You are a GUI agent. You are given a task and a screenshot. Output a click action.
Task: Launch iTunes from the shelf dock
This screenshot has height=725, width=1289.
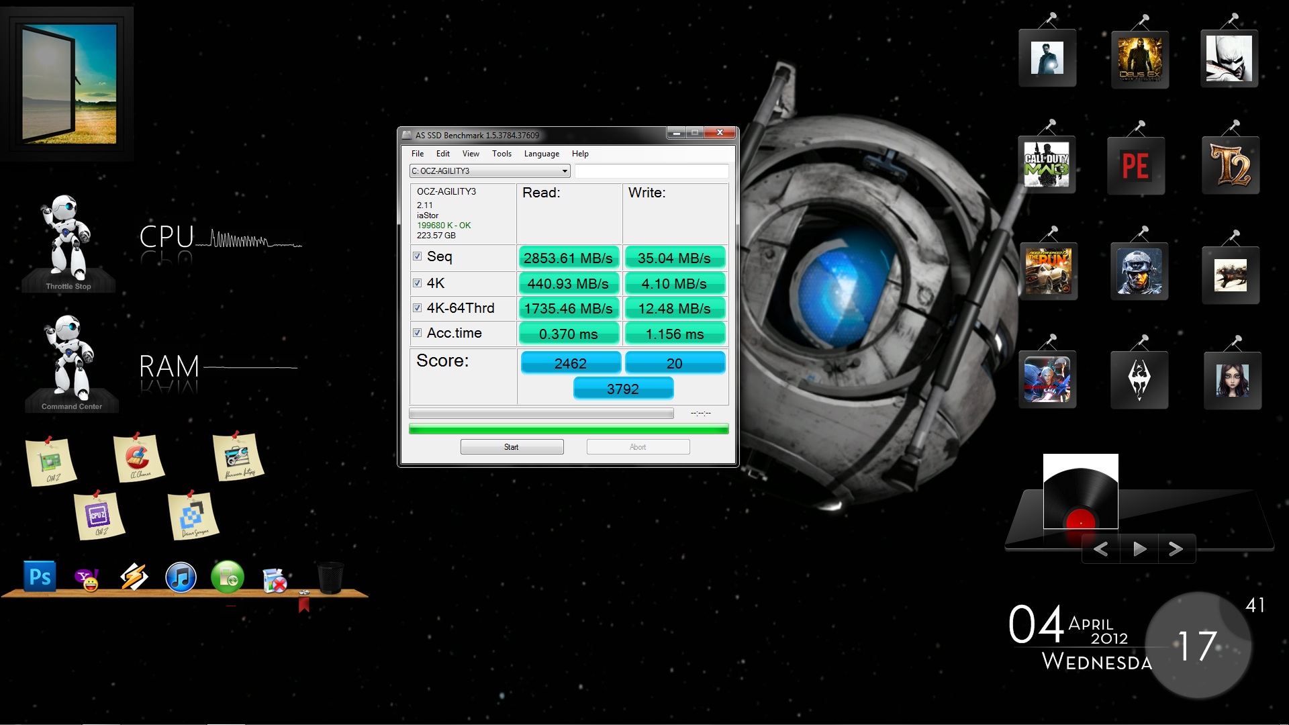coord(181,577)
